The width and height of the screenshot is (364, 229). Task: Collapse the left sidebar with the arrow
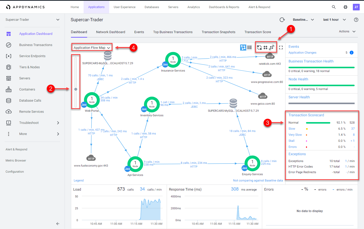(x=58, y=224)
